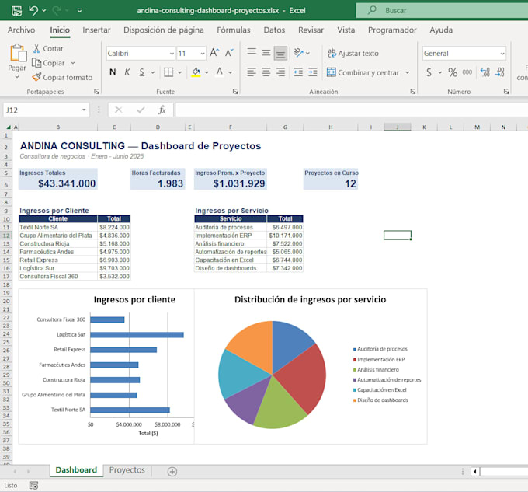Align text to top

tap(252, 53)
